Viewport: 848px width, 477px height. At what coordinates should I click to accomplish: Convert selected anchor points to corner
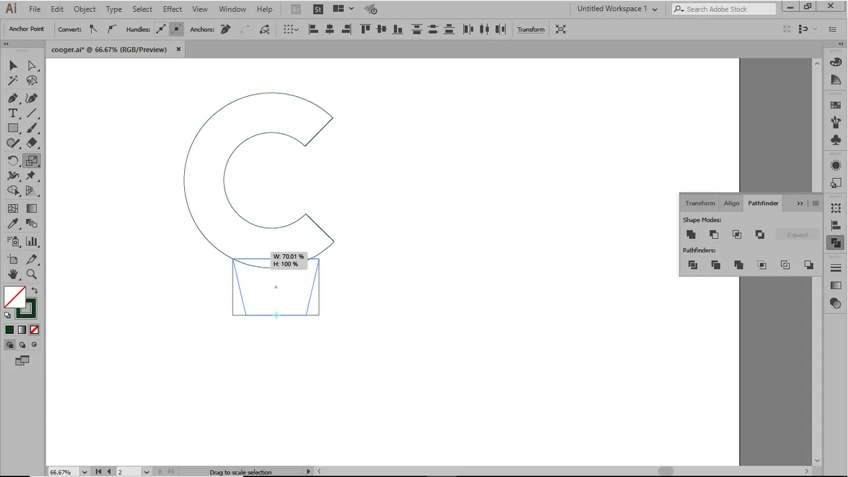93,29
